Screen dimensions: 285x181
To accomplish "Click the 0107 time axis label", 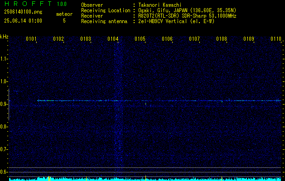I will (194, 39).
